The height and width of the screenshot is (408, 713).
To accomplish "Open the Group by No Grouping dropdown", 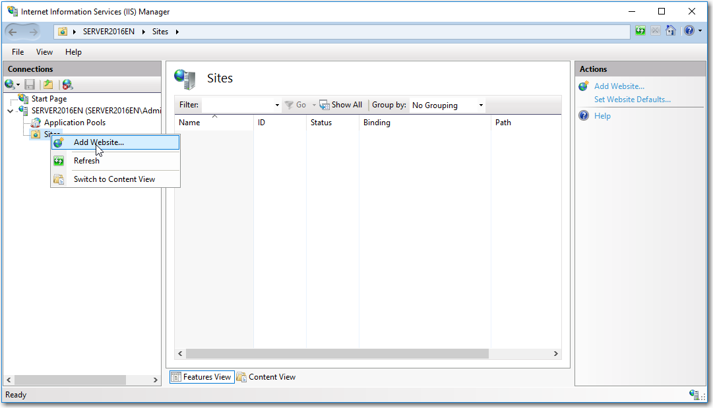I will coord(447,105).
